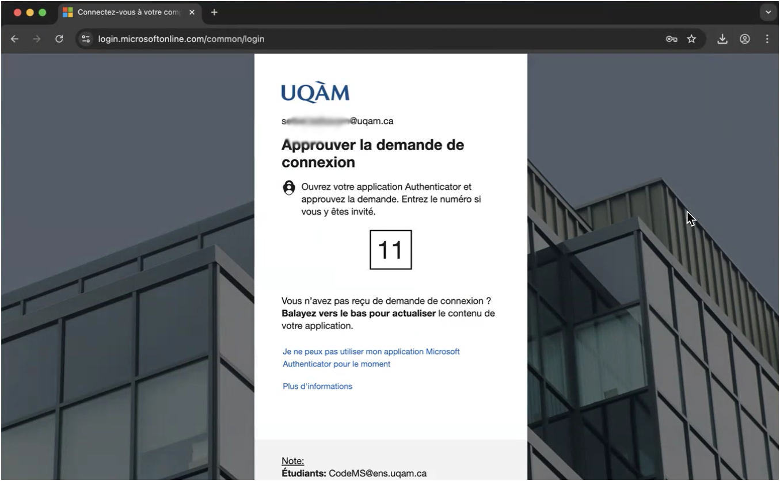Click the browser Back arrow
This screenshot has height=481, width=780.
[x=15, y=39]
